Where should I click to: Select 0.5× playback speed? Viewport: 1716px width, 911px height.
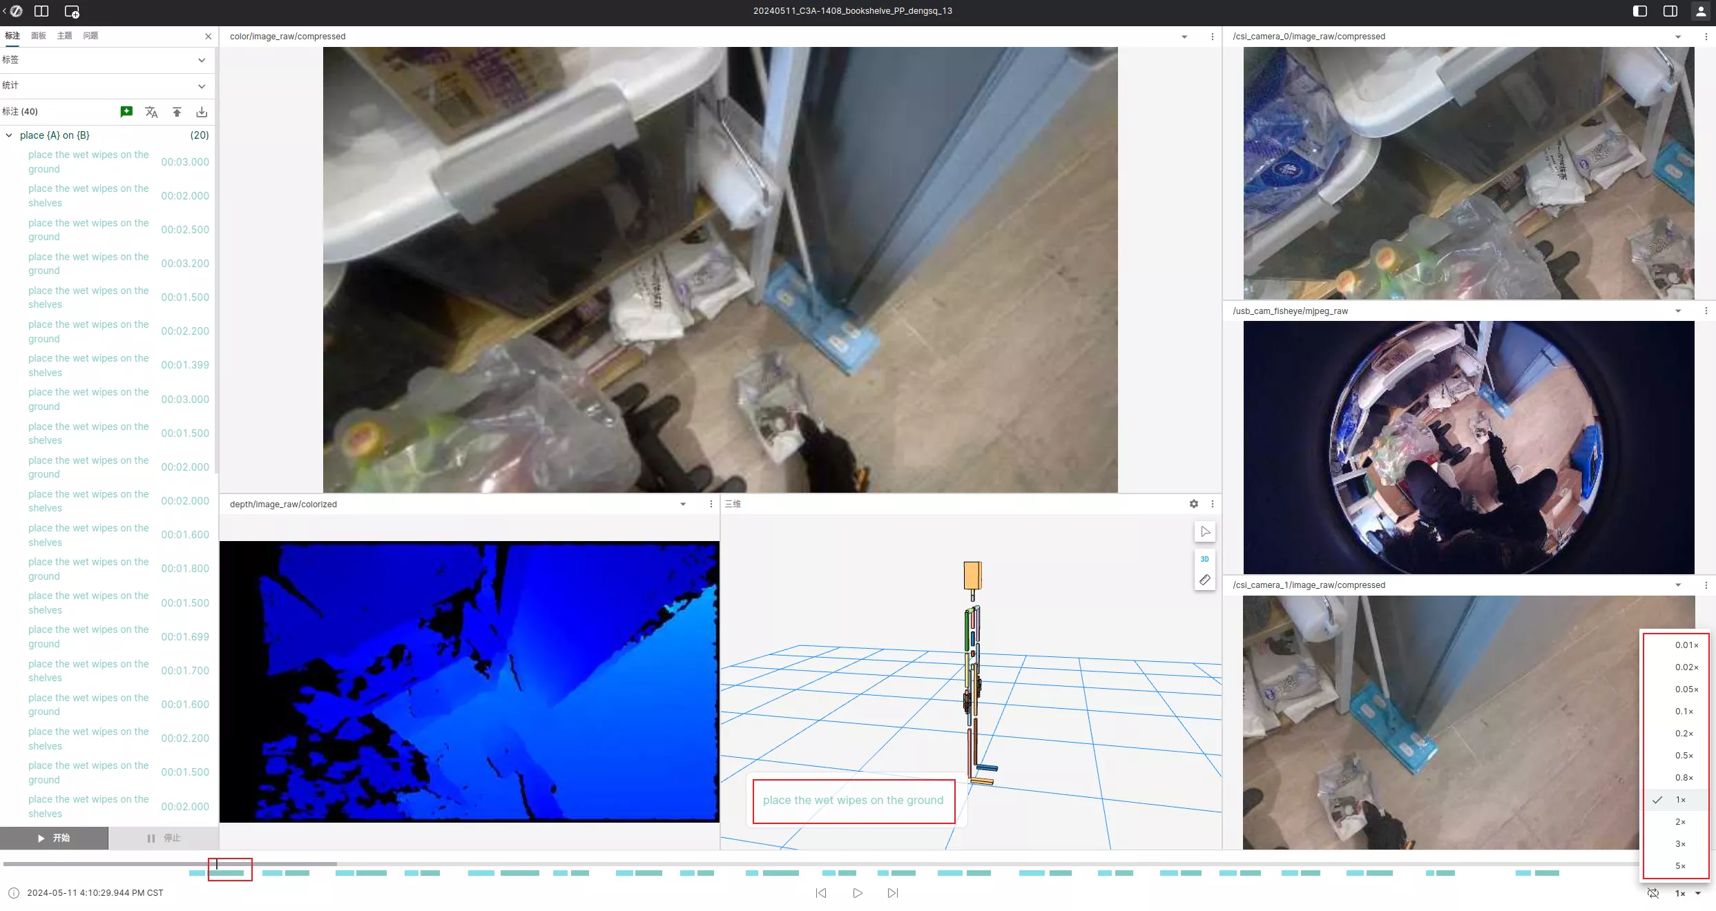pyautogui.click(x=1683, y=756)
